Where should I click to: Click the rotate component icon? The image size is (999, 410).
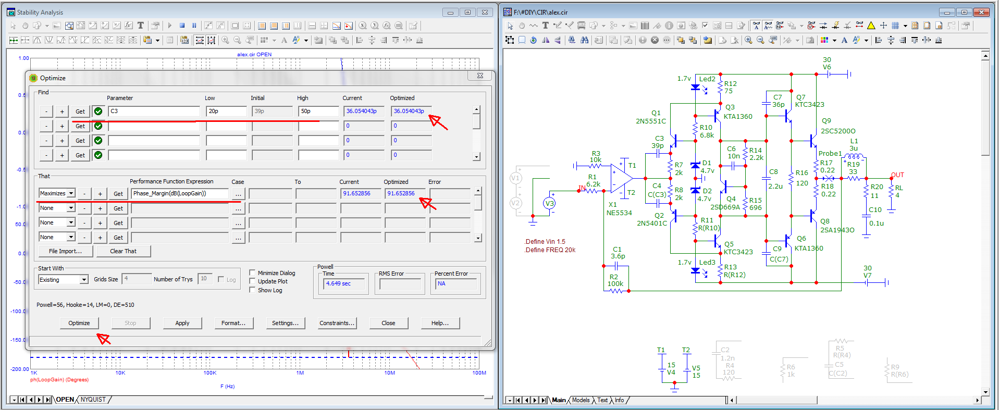[533, 40]
